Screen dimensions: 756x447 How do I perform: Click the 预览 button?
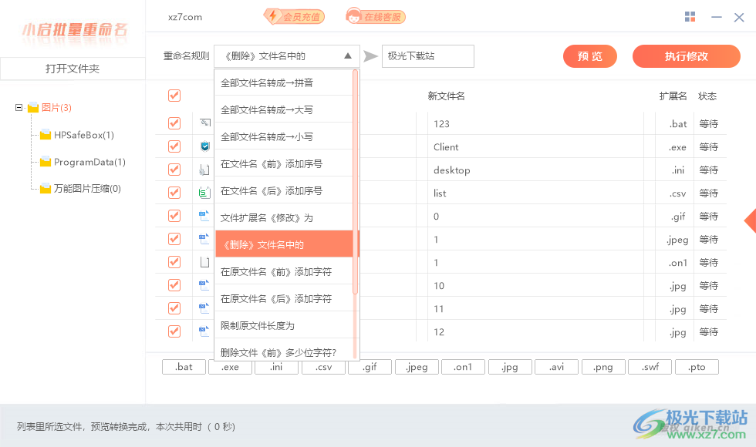tap(589, 55)
